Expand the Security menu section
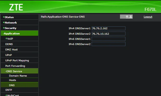The width and height of the screenshot is (161, 96). [x=19, y=28]
